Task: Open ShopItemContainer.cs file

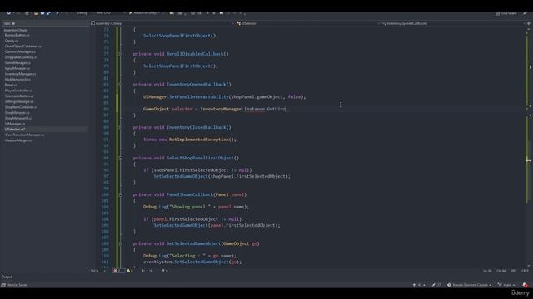Action: pos(21,107)
